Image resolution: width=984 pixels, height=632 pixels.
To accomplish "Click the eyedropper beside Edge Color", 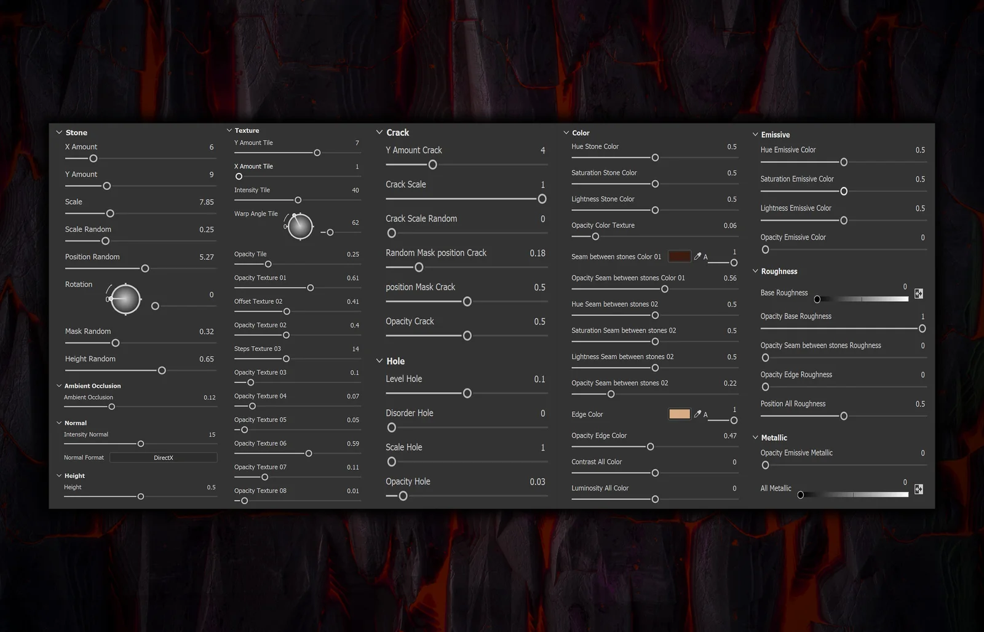I will point(699,414).
